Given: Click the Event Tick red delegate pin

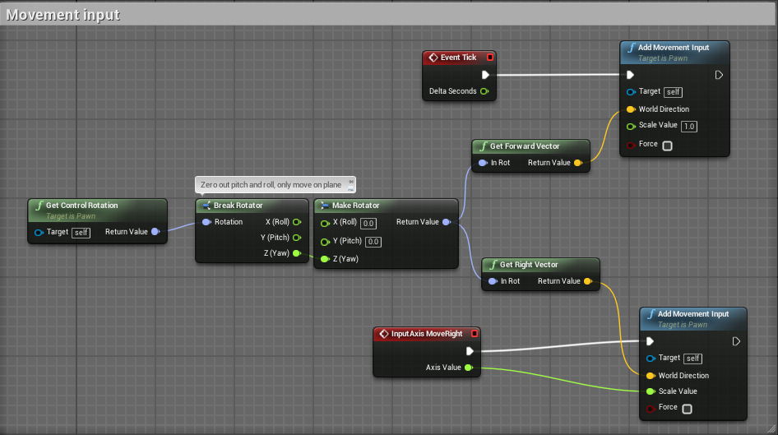Looking at the screenshot, I should 490,58.
